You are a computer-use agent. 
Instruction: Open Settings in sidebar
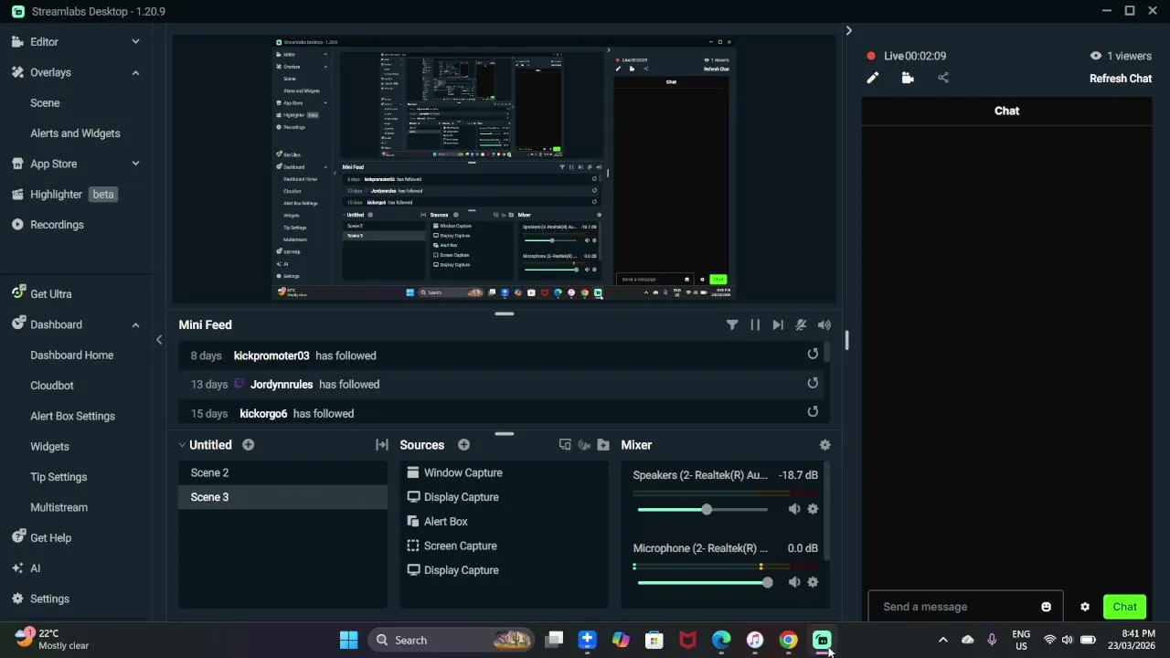[40, 599]
